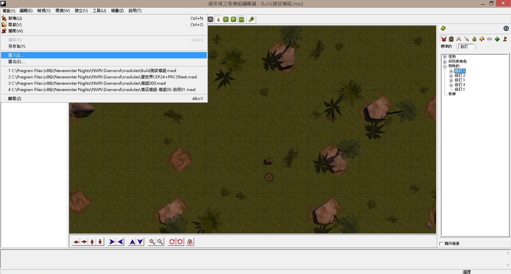
Task: Select the Merchants gold-coins palette icon
Action: [474, 39]
